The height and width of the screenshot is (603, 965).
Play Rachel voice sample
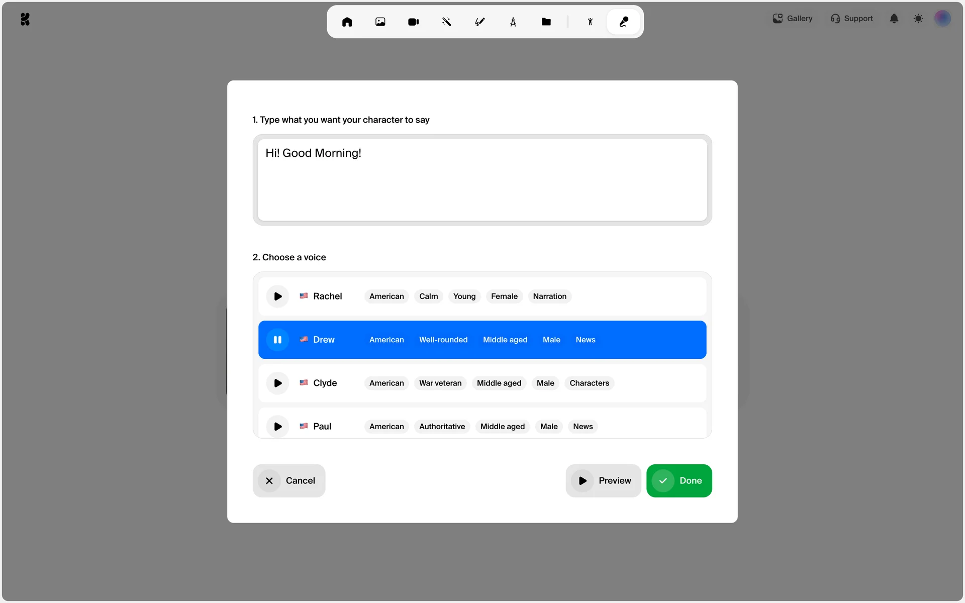tap(277, 296)
